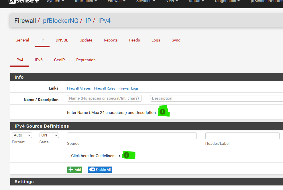
Task: Expand the Diagnostics menu
Action: 227,1
